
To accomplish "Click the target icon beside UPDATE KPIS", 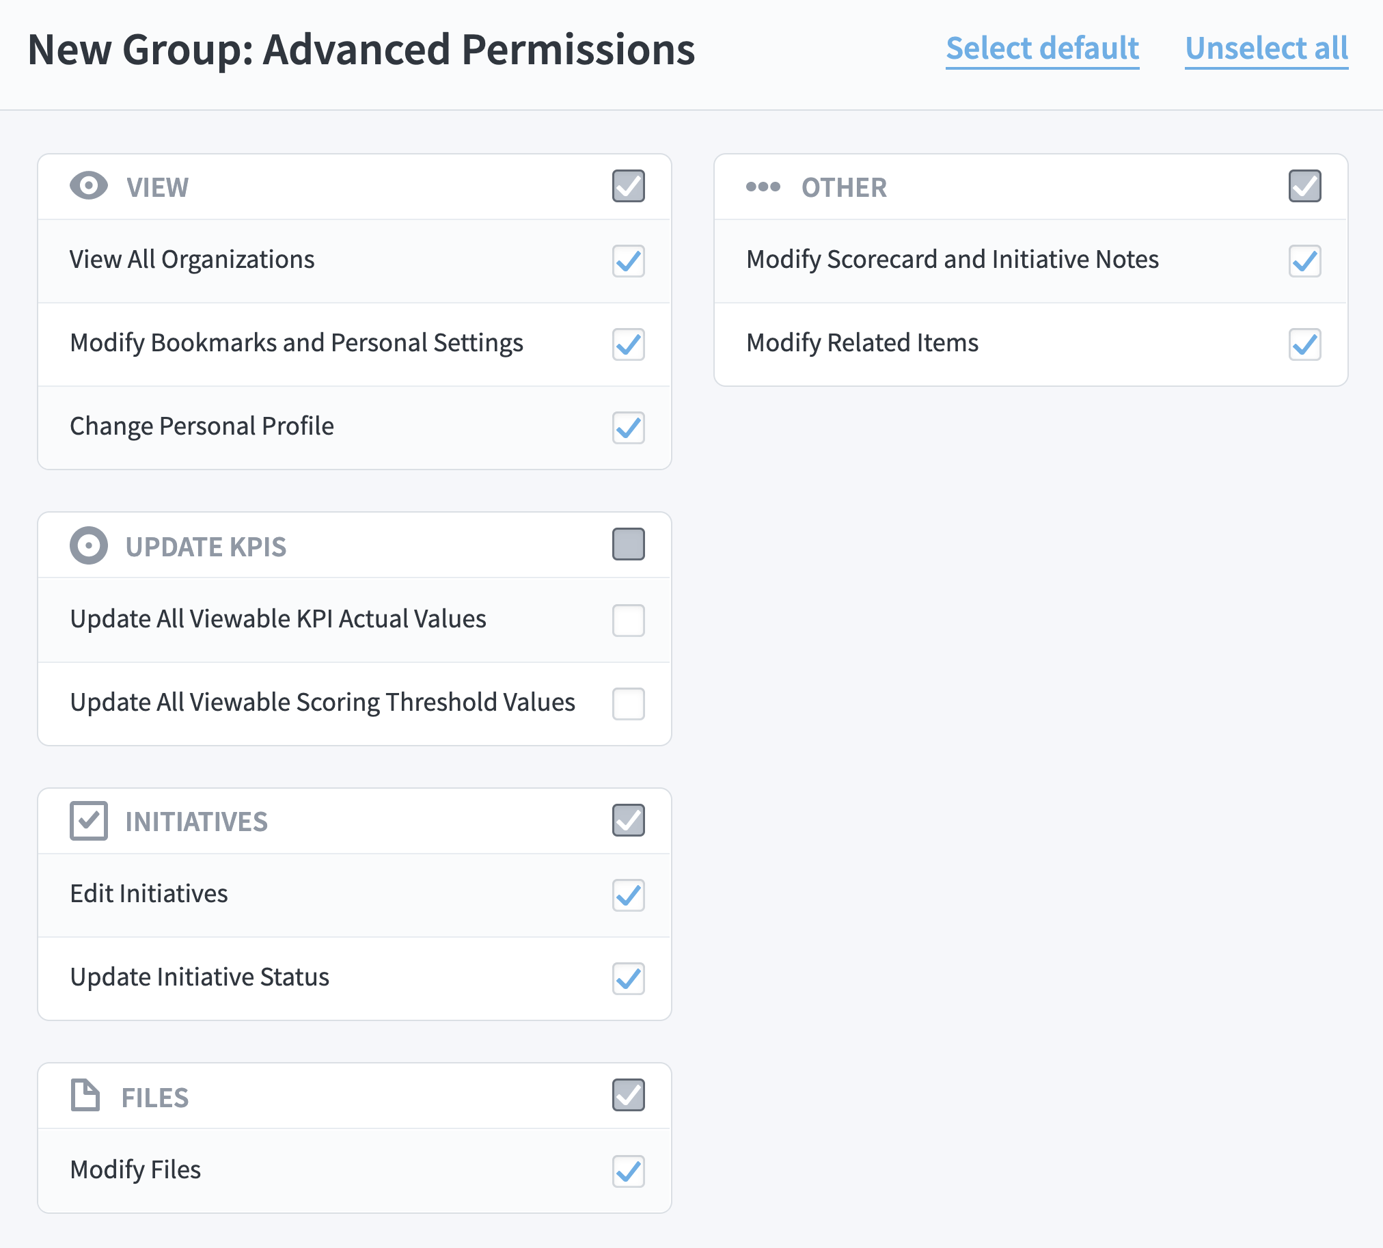I will coord(88,546).
